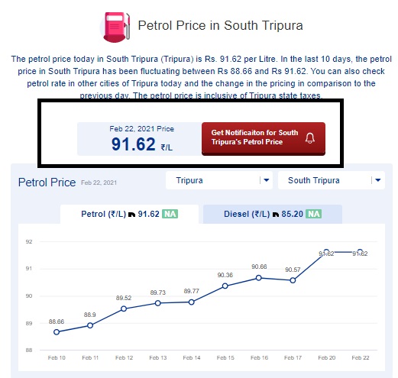Click the notification bell icon

tap(310, 138)
